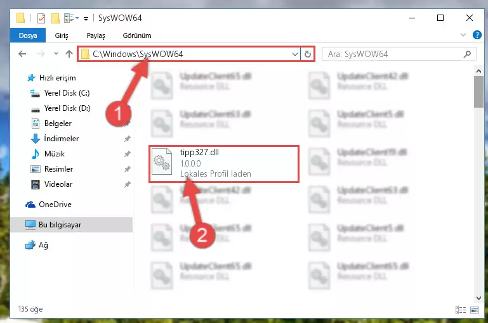This screenshot has width=488, height=323.
Task: Click the scrollbar down arrow
Action: (x=478, y=298)
